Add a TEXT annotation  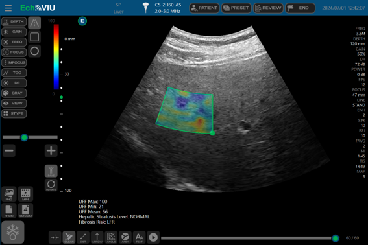tap(139, 237)
